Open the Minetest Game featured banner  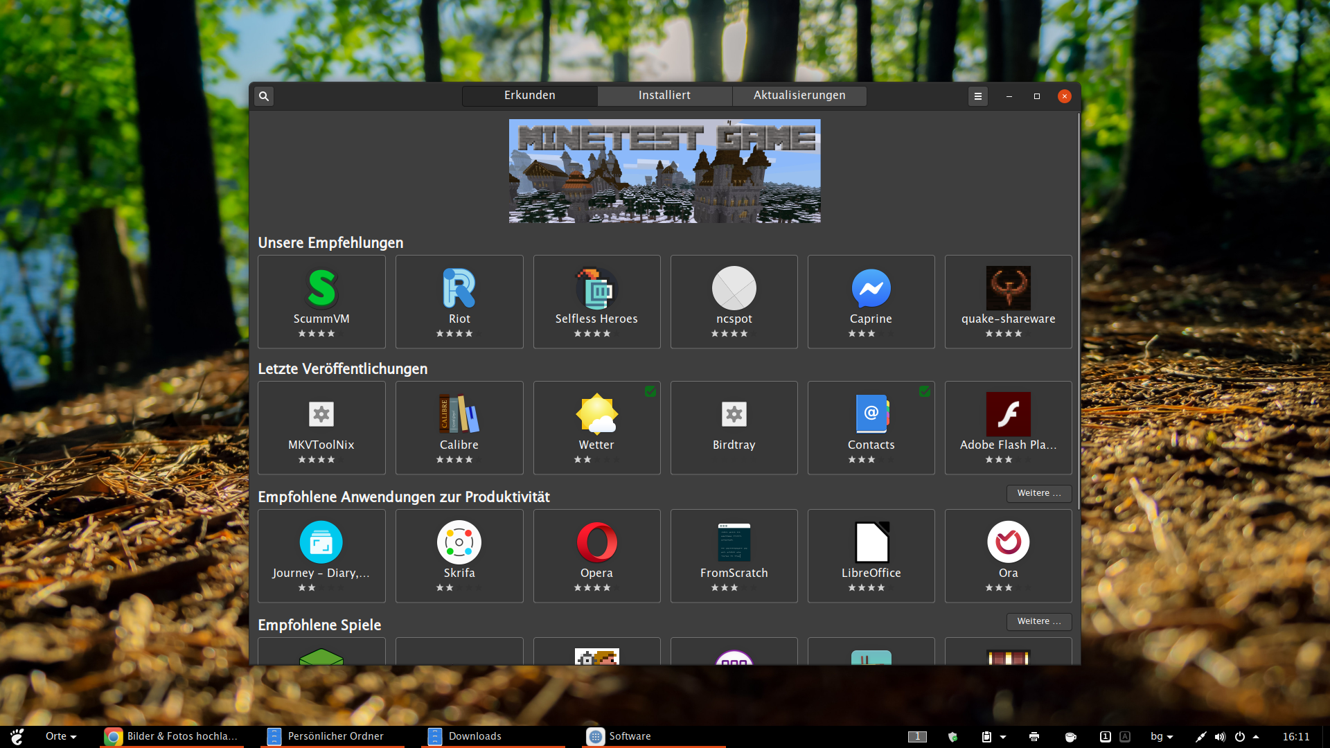point(665,171)
